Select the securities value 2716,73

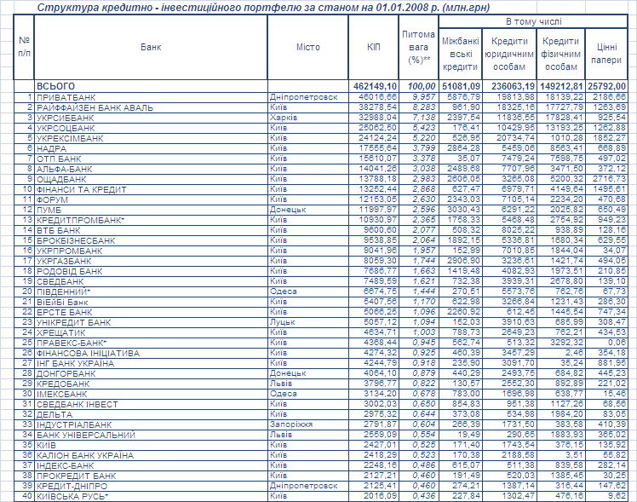[x=606, y=179]
